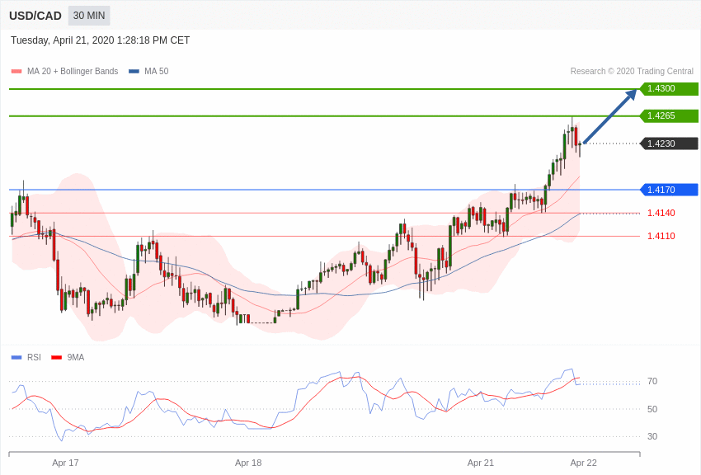
Task: Click the 30 MIN timeframe badge
Action: point(89,16)
